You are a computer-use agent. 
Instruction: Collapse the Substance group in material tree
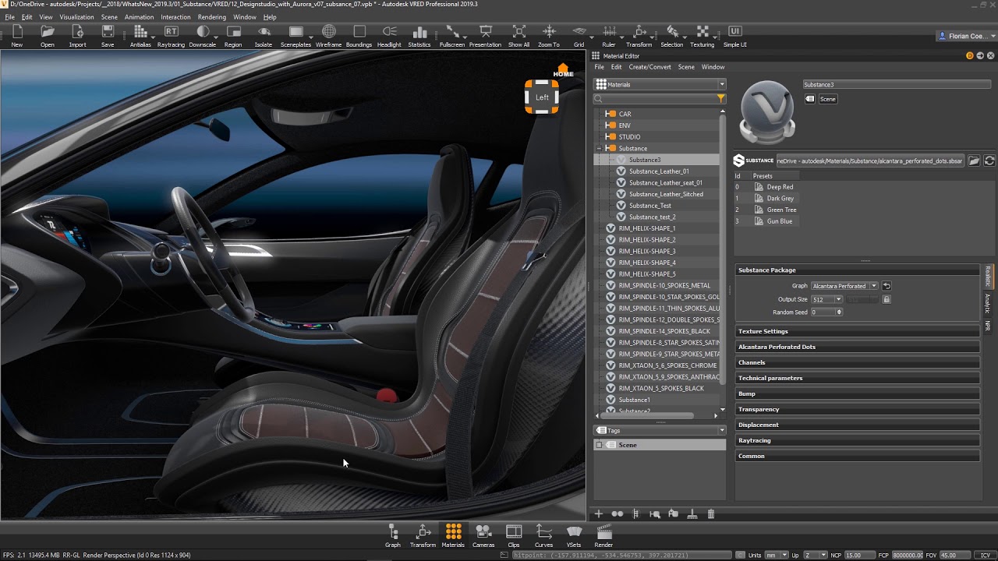click(599, 148)
